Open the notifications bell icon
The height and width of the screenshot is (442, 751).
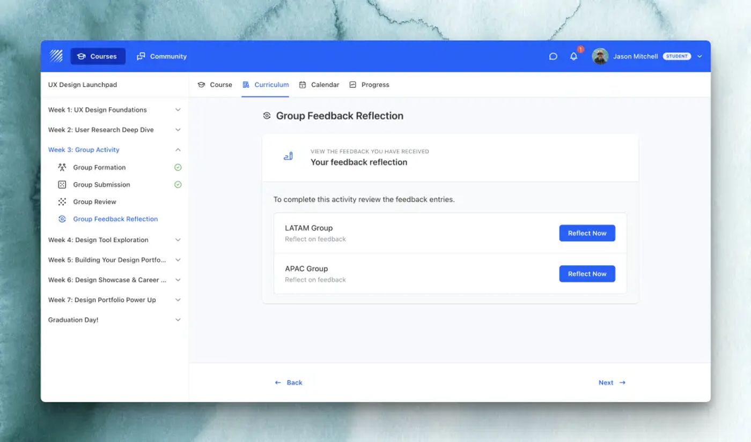(x=573, y=56)
